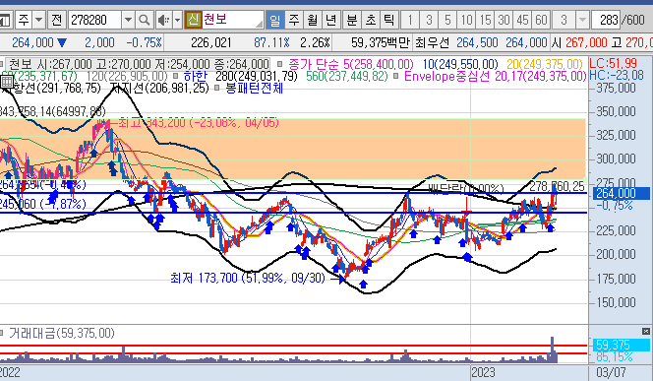Click the 20(249,375,00) moving average legend
The image size is (653, 381).
(545, 64)
